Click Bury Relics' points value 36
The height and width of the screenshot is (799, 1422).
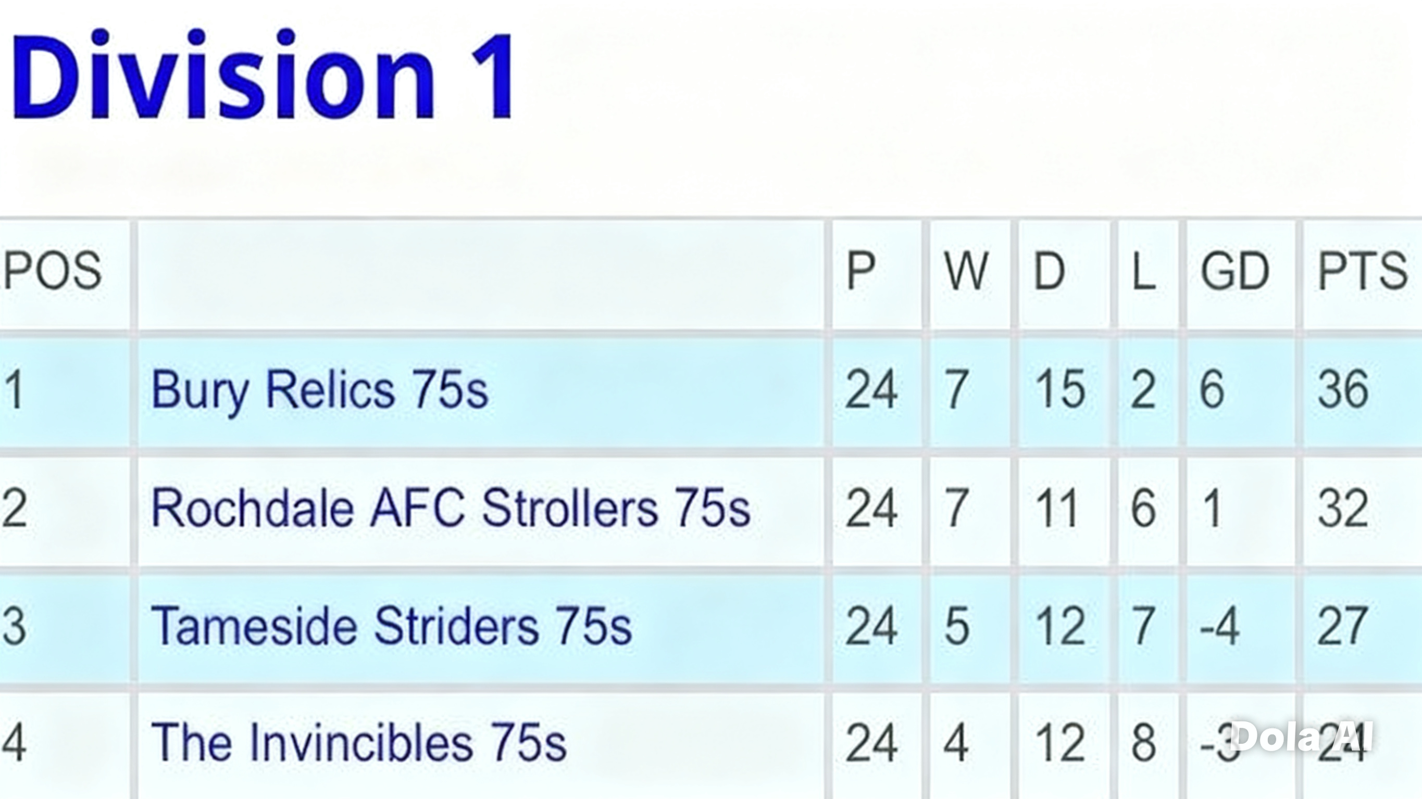pos(1343,389)
